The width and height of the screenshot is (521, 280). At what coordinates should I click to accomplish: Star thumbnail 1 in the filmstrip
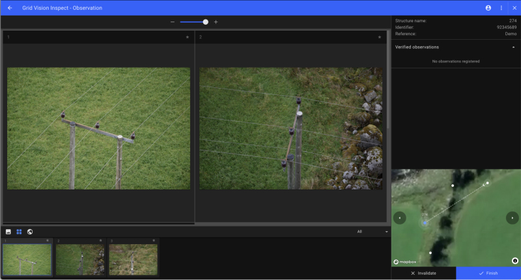coord(48,240)
